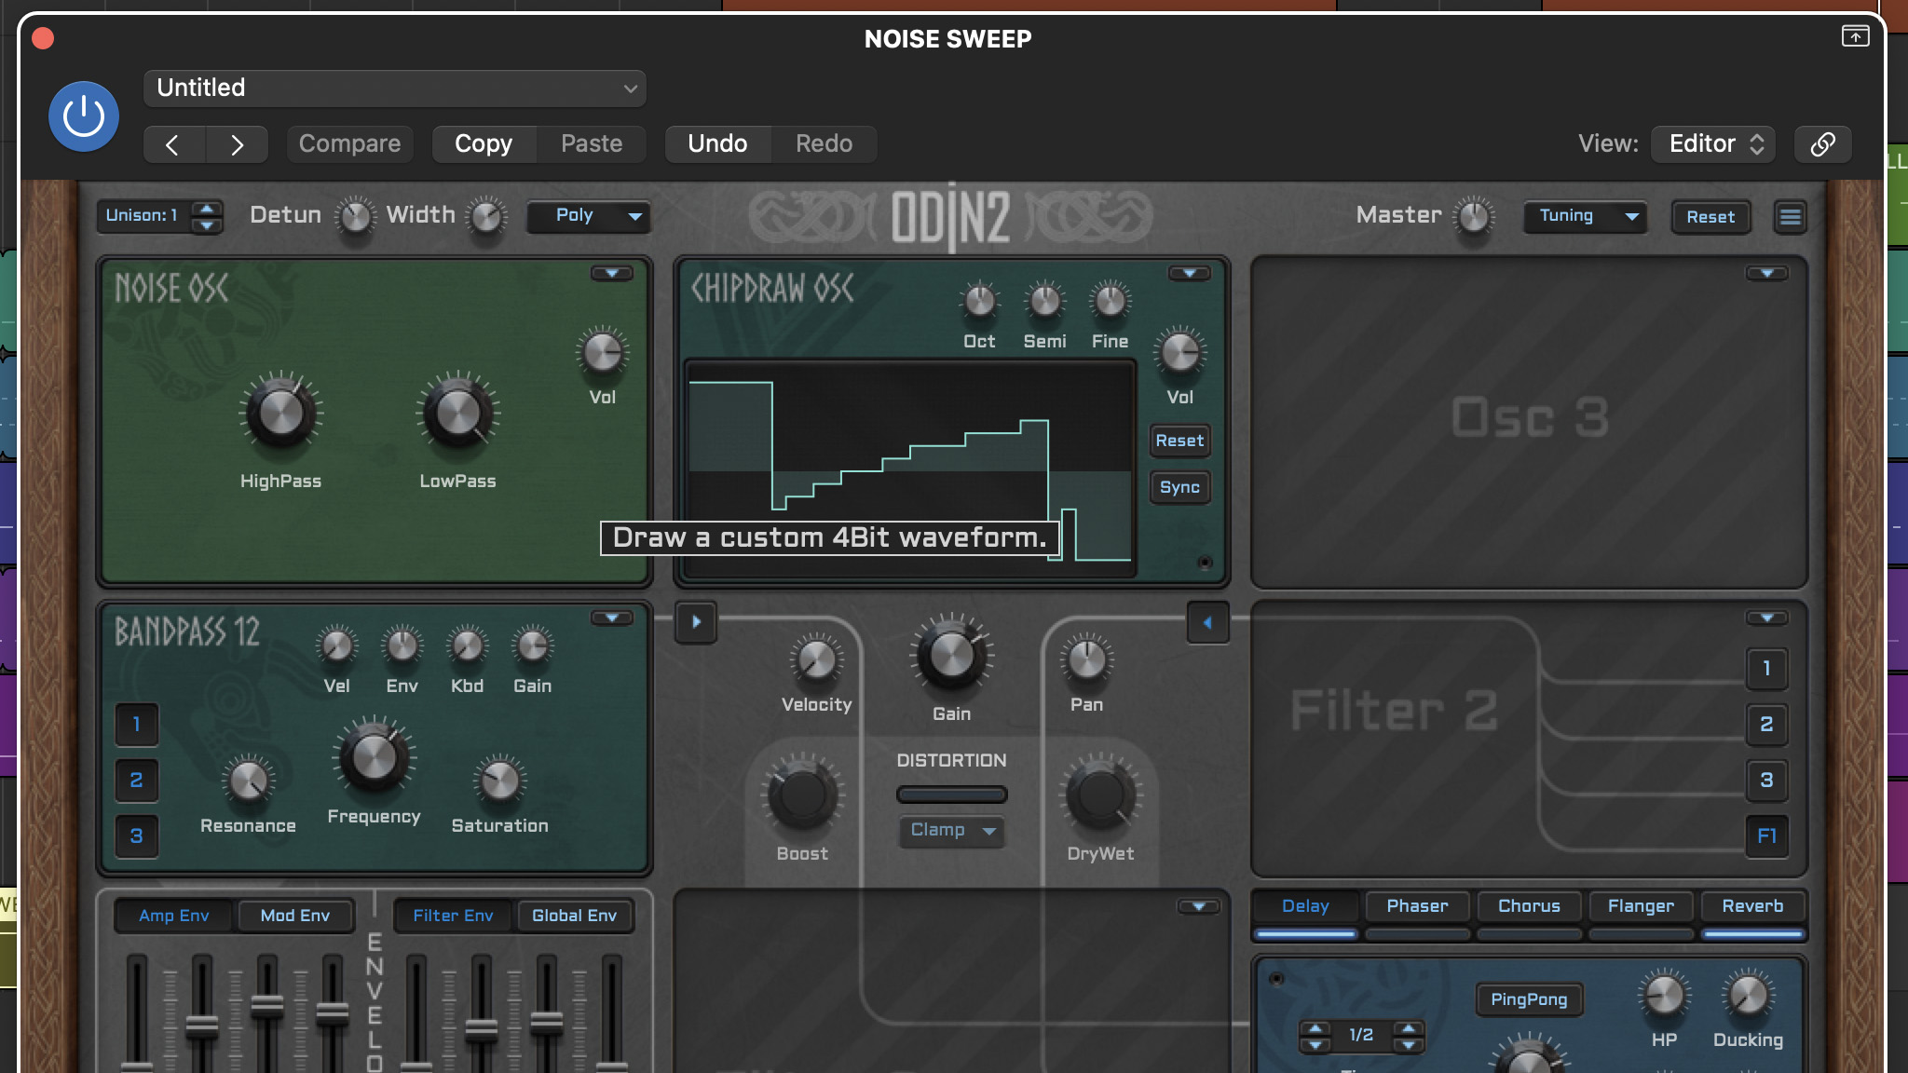Go to previous preset arrow
The height and width of the screenshot is (1073, 1908).
click(172, 144)
